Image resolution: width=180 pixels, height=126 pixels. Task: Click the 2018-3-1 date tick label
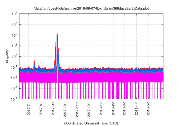point(124,108)
